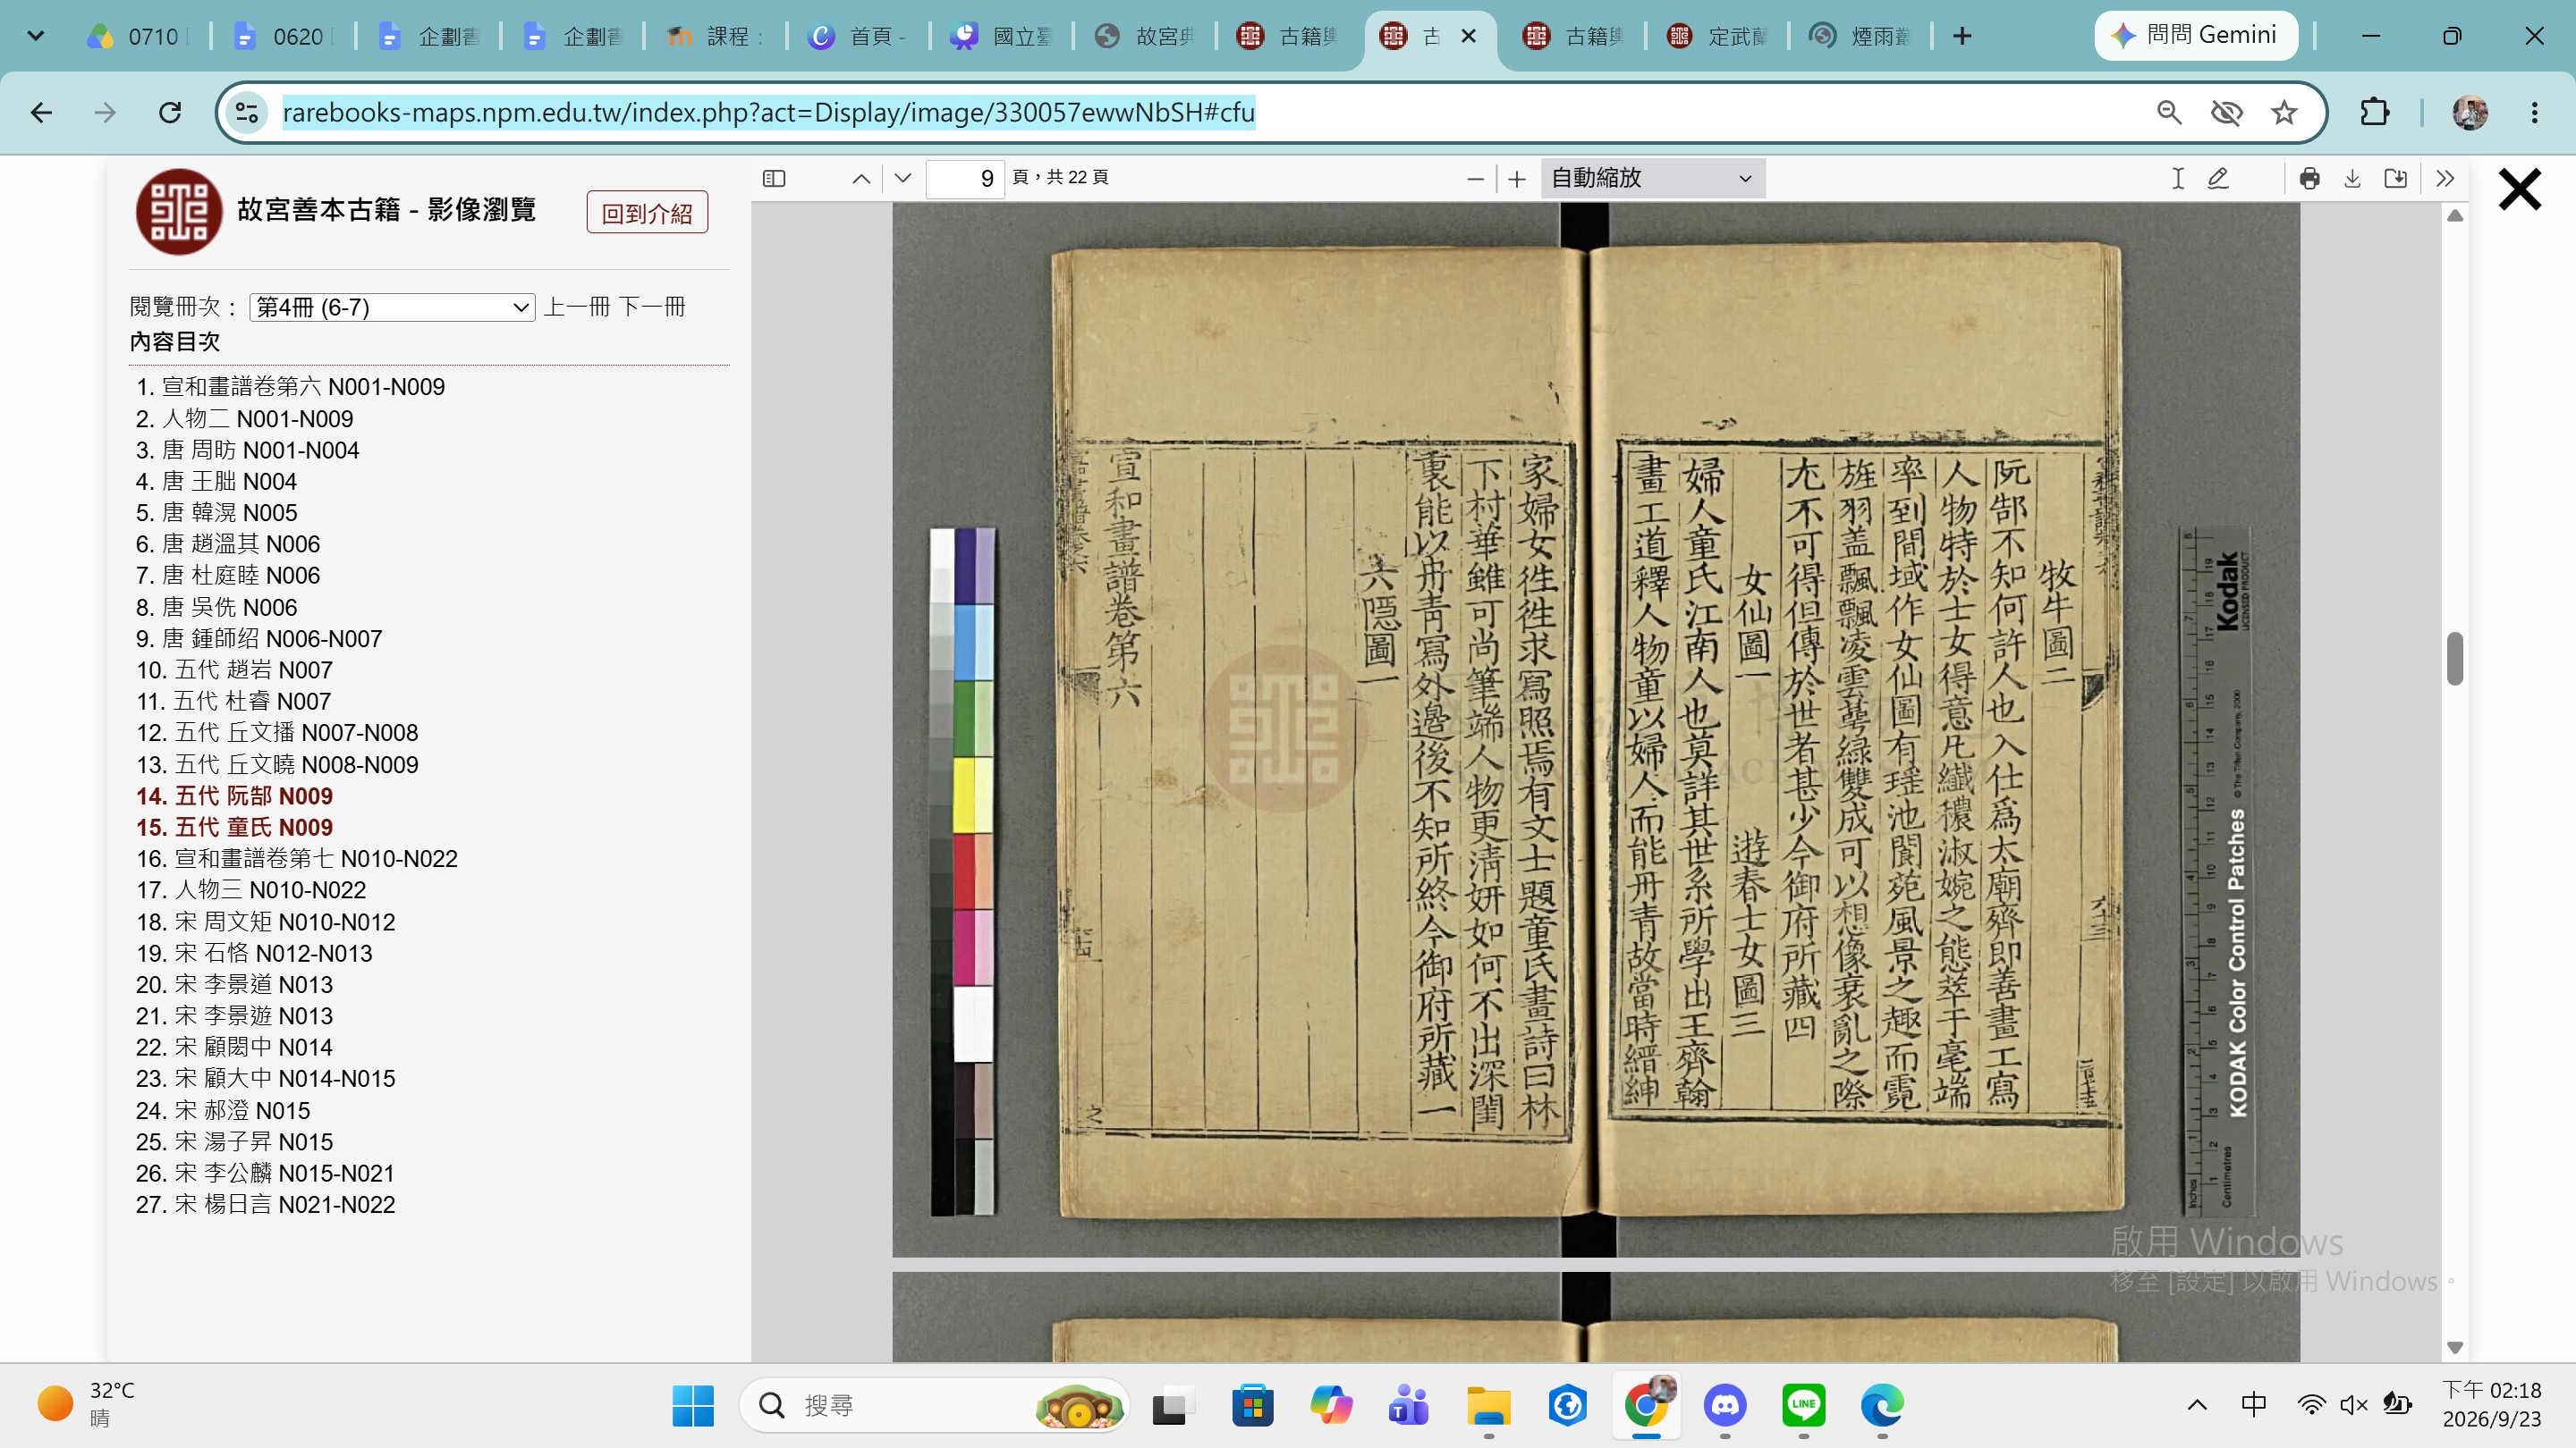Open Discord from the taskbar
Screen dimensions: 2576x1448
coord(1725,1405)
